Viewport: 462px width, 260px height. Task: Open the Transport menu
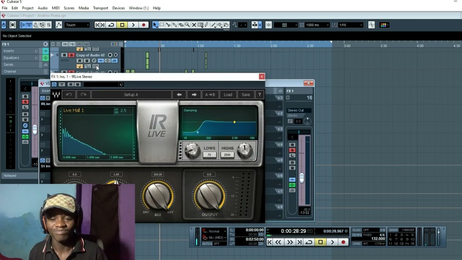click(100, 8)
